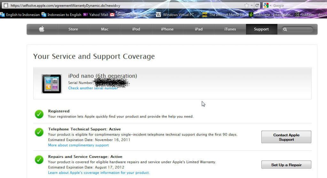Open the Apple logo home link
The image size is (327, 178).
point(42,29)
